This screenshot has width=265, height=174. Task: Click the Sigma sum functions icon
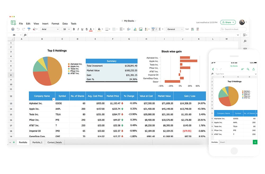coord(160,29)
